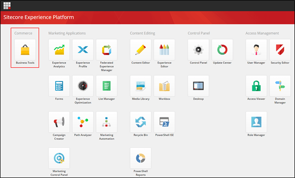
Task: Open the Business Tools commerce app
Action: point(25,50)
